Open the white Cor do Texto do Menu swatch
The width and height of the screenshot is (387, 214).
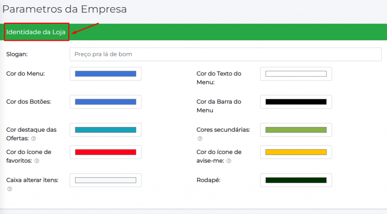[x=296, y=74]
